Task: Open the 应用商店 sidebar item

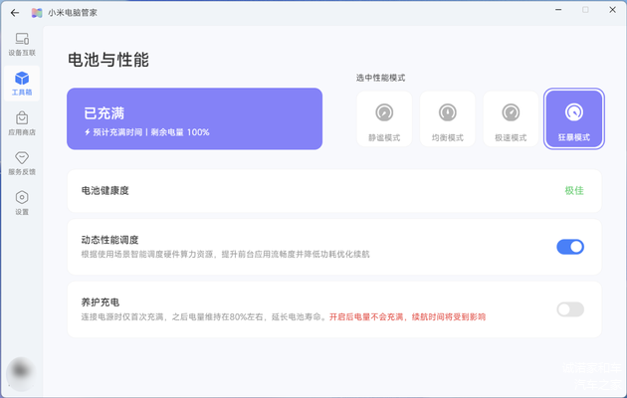Action: [22, 122]
